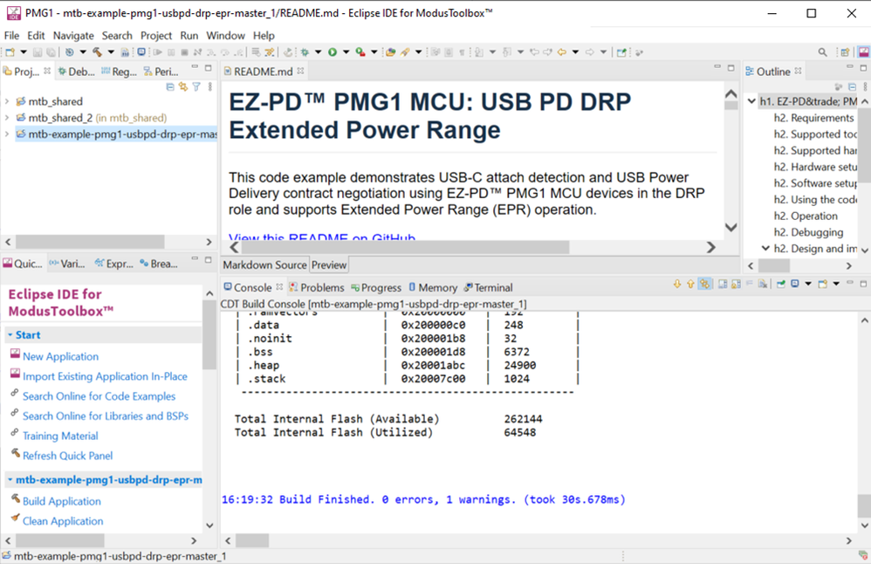Image resolution: width=871 pixels, height=564 pixels.
Task: Open the Progress tab
Action: point(376,287)
